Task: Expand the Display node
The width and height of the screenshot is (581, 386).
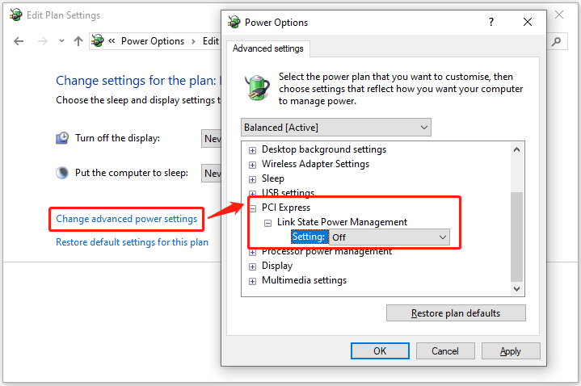Action: pyautogui.click(x=252, y=266)
